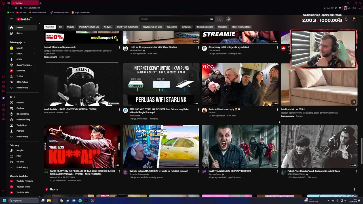
Task: Open Do obejrzenia watch later list
Action: pos(23,114)
